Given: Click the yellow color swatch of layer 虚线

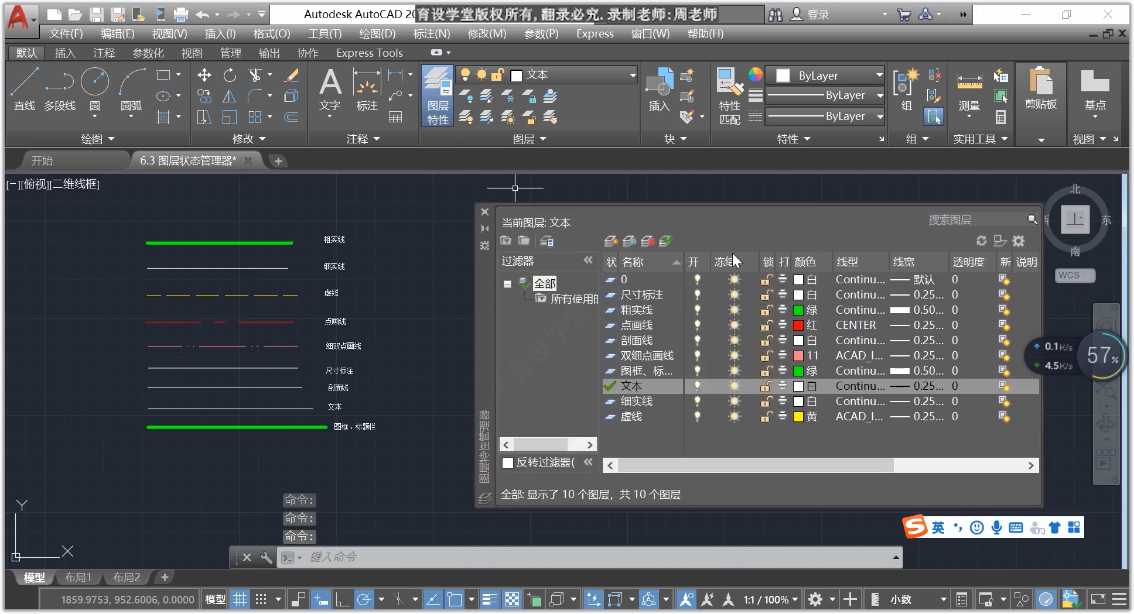Looking at the screenshot, I should coord(798,416).
